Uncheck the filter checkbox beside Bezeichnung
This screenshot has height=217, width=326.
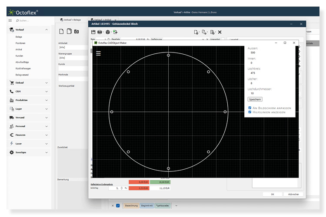click(x=118, y=205)
